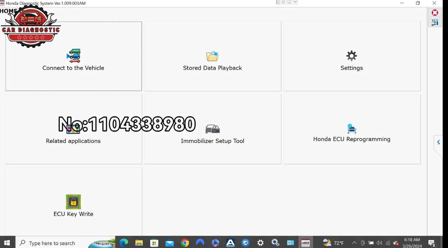Screen dimensions: 448x248
Task: Expand the right side panel with the chevron
Action: click(x=438, y=142)
